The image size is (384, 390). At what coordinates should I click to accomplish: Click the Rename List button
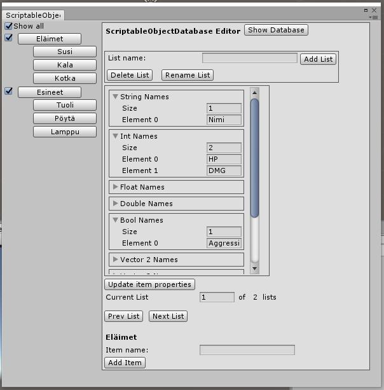coord(188,75)
